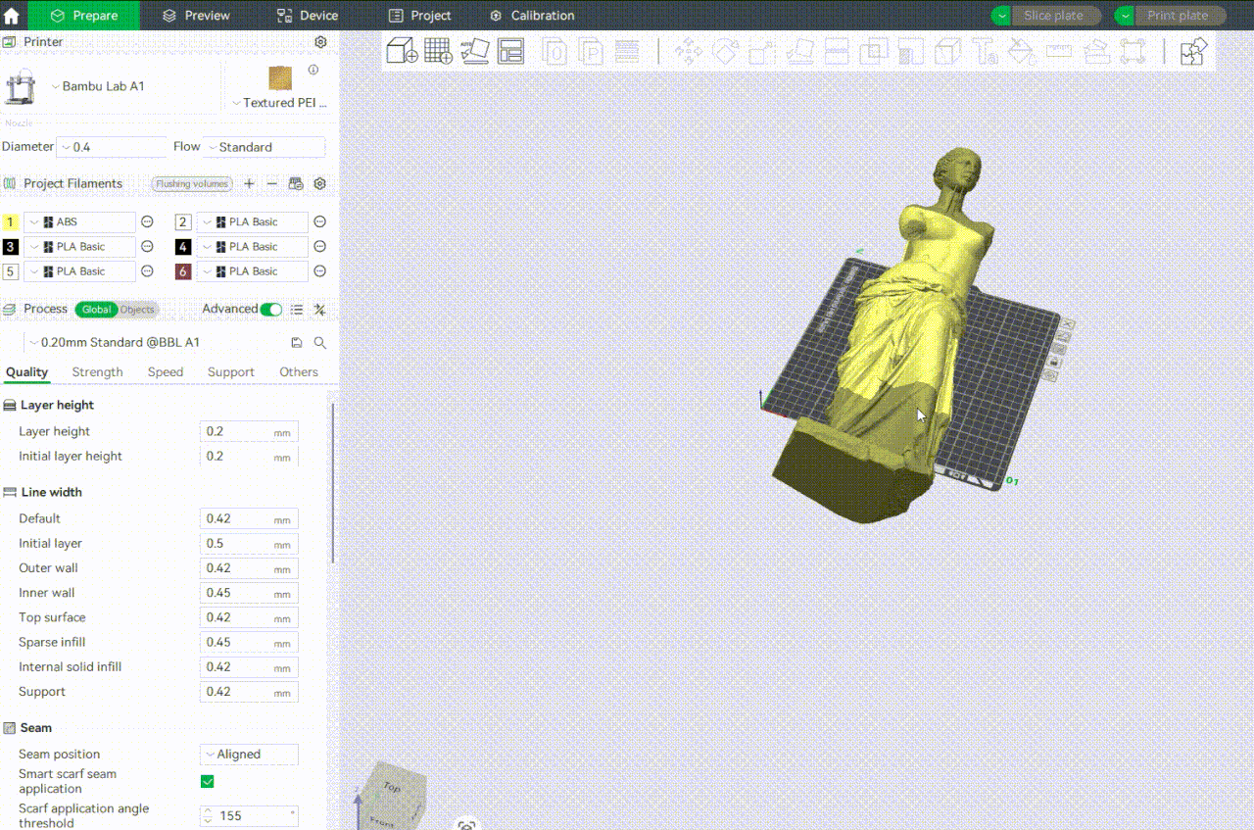Edit filament 1 ABS with its ellipsis button
Screen dimensions: 1254x830
pos(147,222)
